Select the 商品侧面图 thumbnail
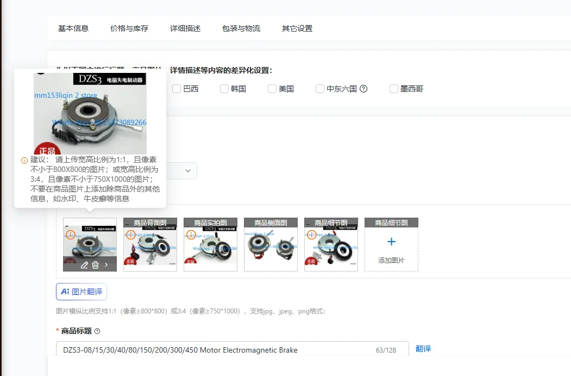Viewport: 571px width, 376px height. coord(271,245)
